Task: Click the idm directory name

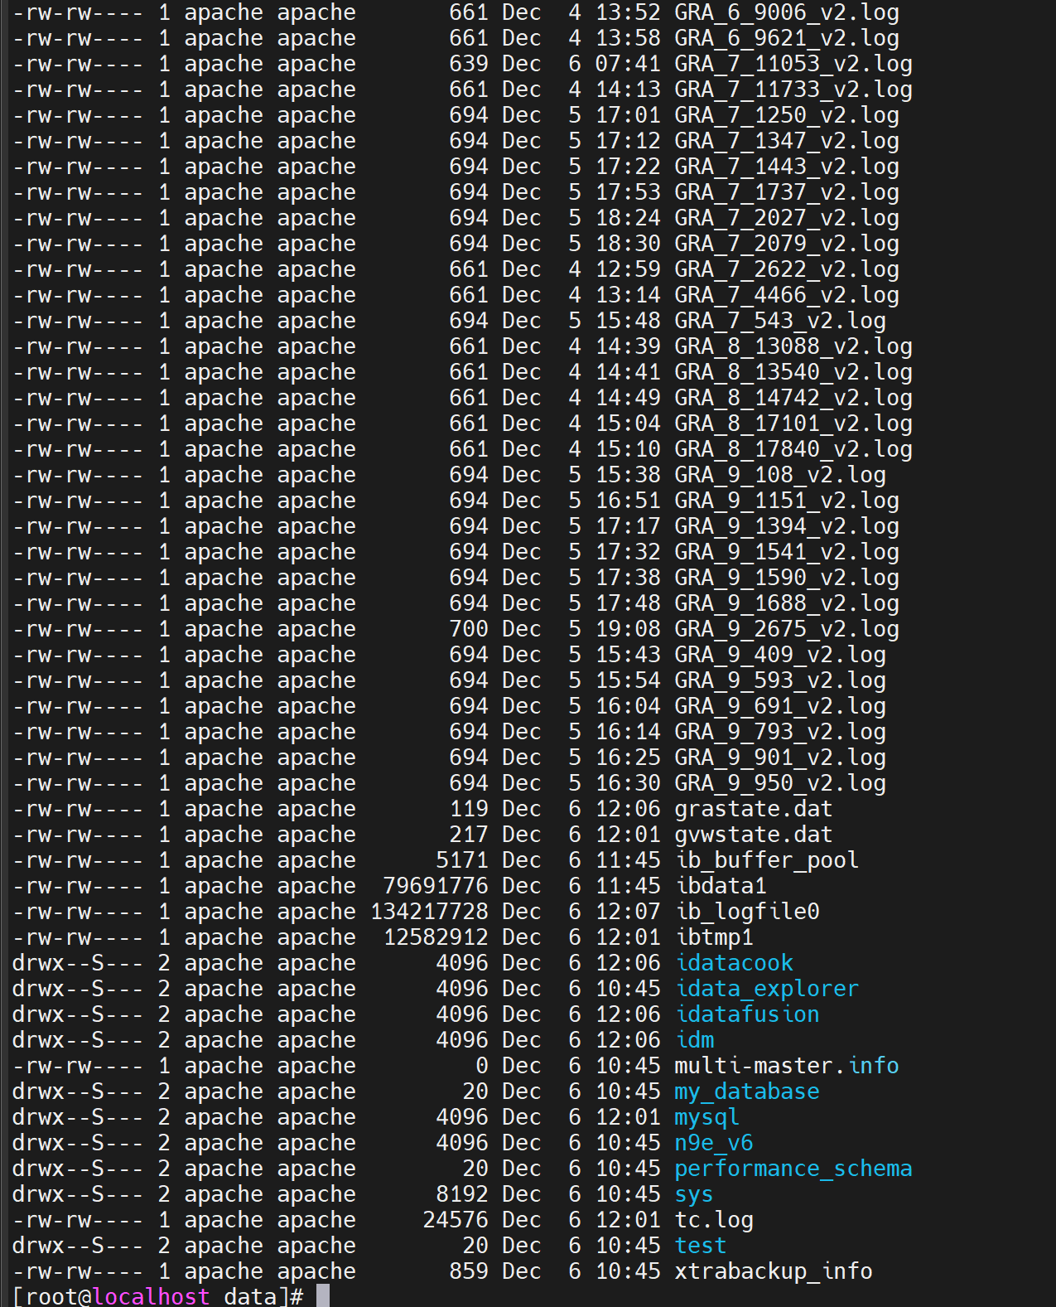Action: tap(694, 1040)
